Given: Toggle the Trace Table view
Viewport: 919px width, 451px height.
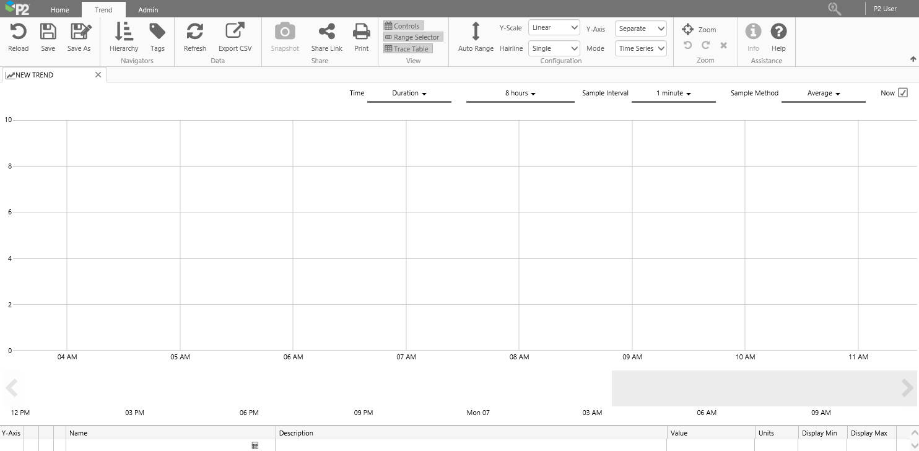Looking at the screenshot, I should (407, 49).
